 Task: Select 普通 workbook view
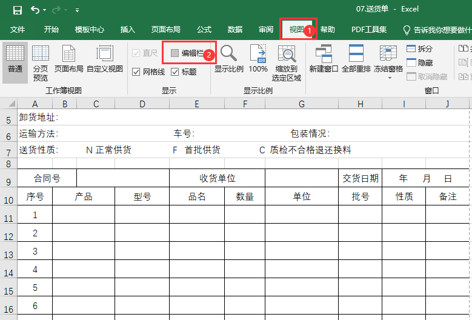[x=15, y=62]
